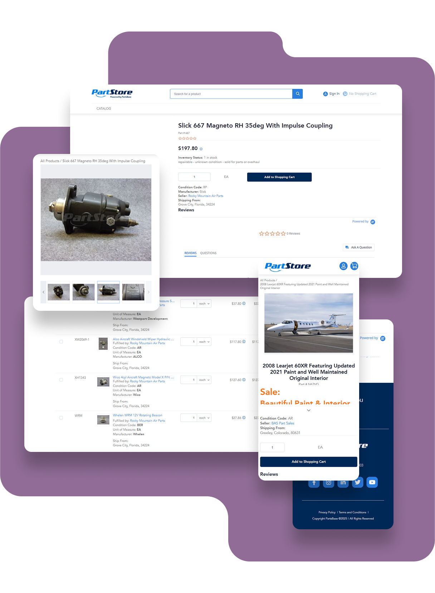The image size is (435, 593).
Task: Click the quantity field for Whelen Beacon row
Action: coord(189,418)
